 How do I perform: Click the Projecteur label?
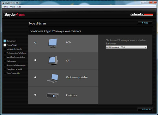click(x=72, y=95)
